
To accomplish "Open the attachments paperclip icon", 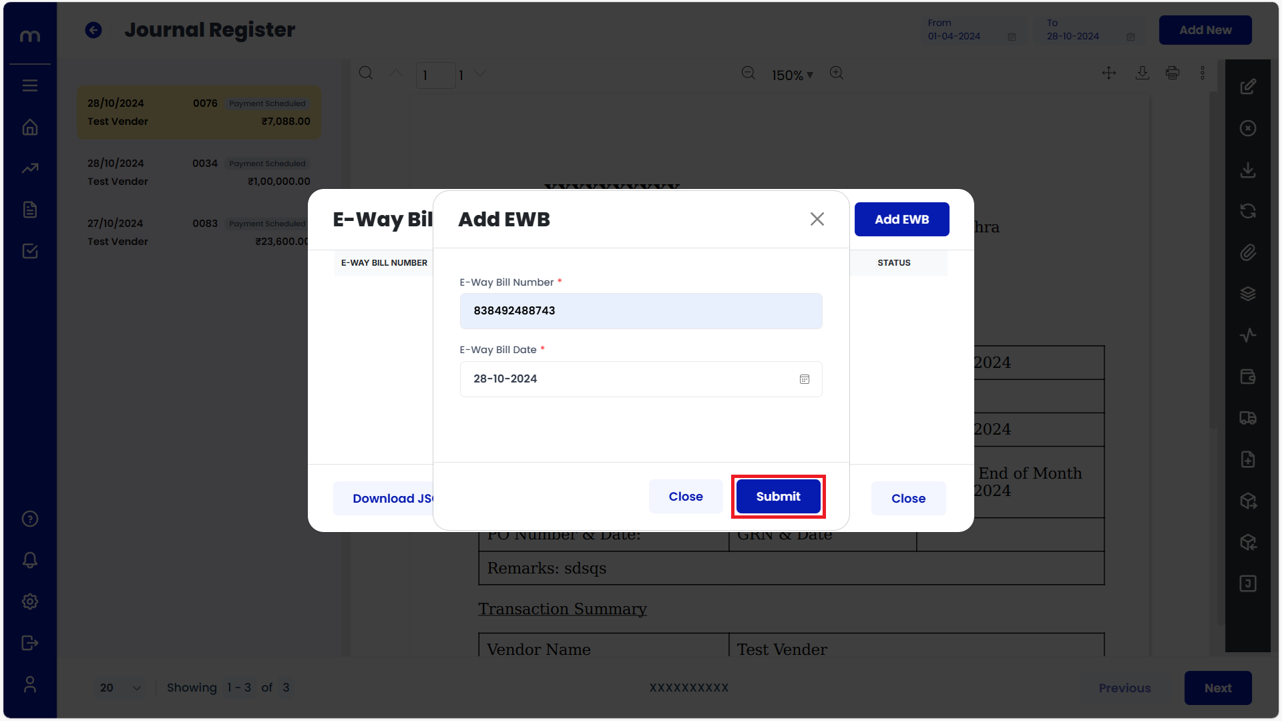I will pyautogui.click(x=1248, y=252).
